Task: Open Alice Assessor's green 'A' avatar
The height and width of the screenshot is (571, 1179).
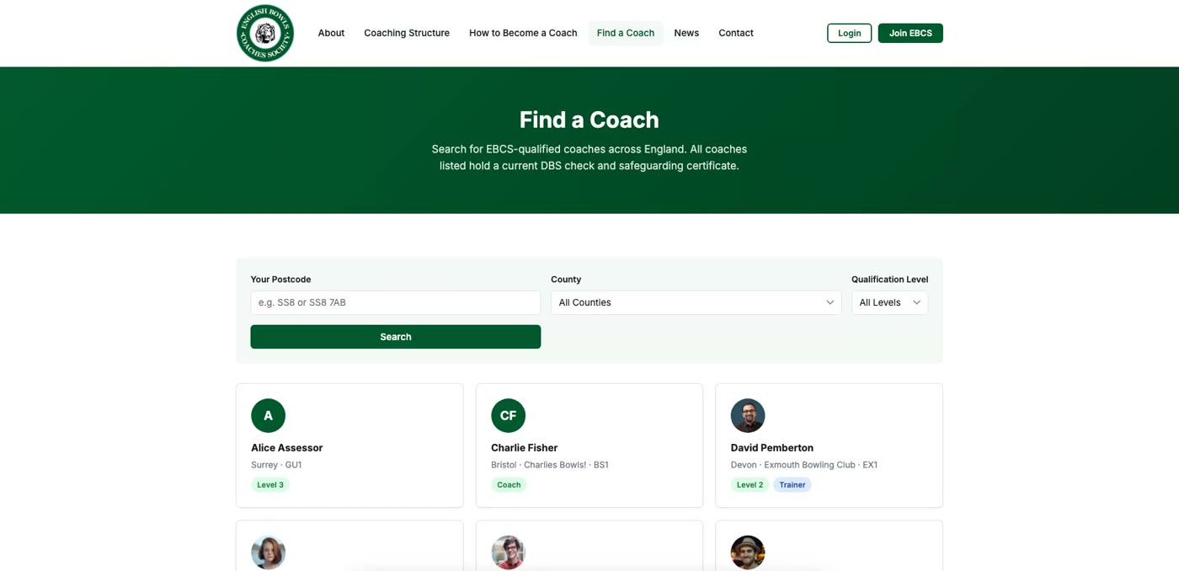Action: [x=268, y=415]
